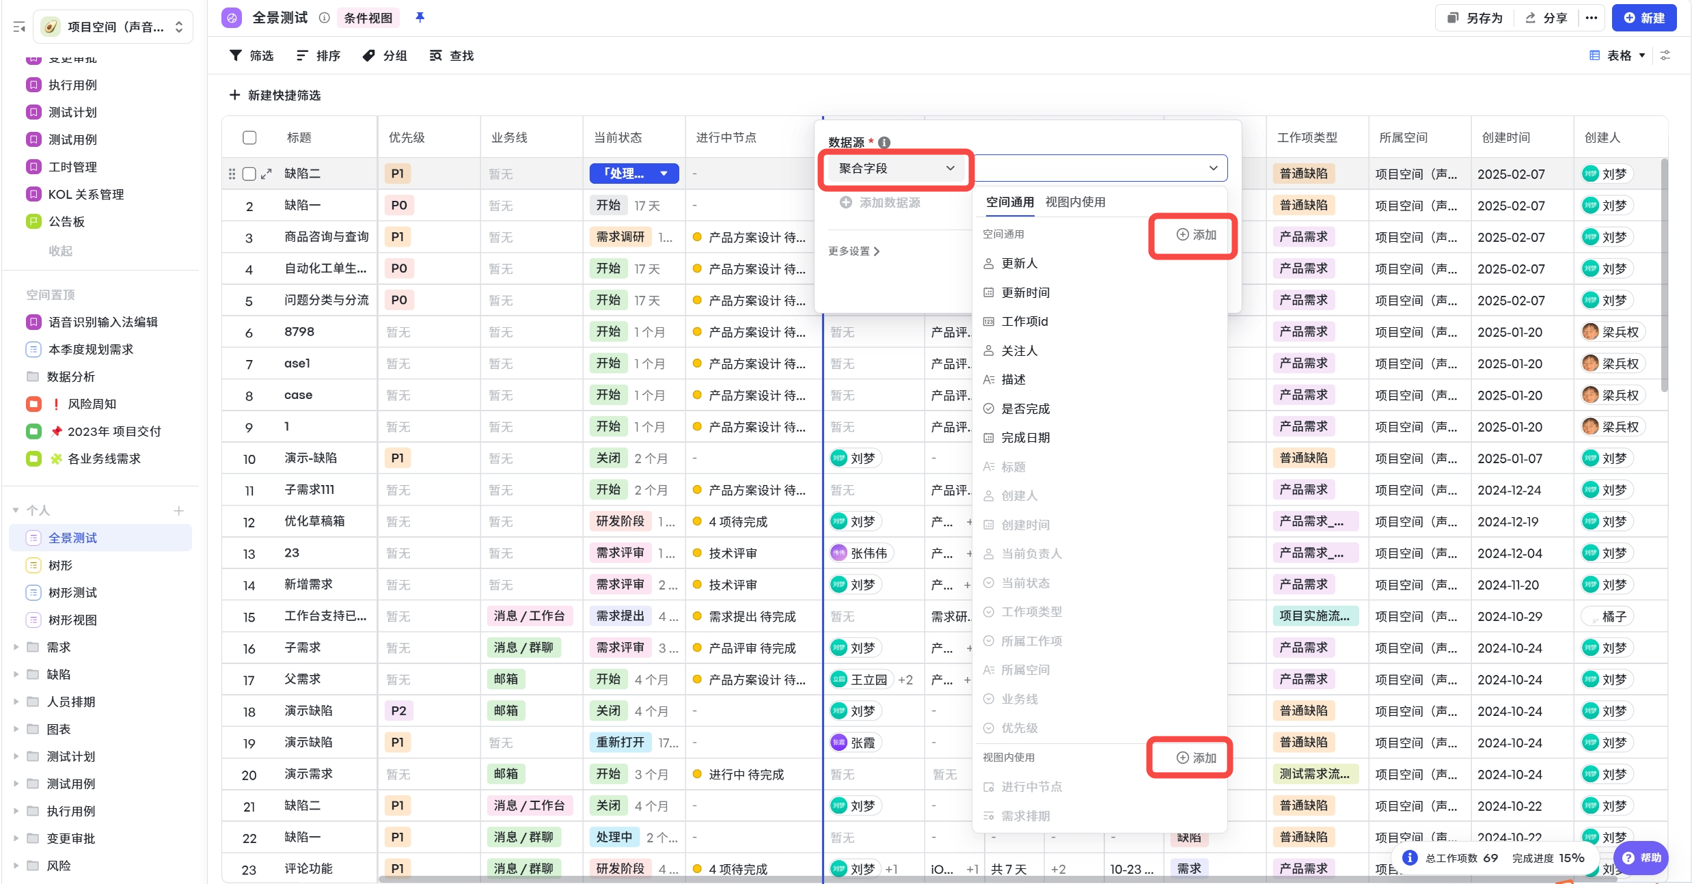This screenshot has height=884, width=1692.
Task: Add a personal view with plus icon
Action: click(x=179, y=511)
